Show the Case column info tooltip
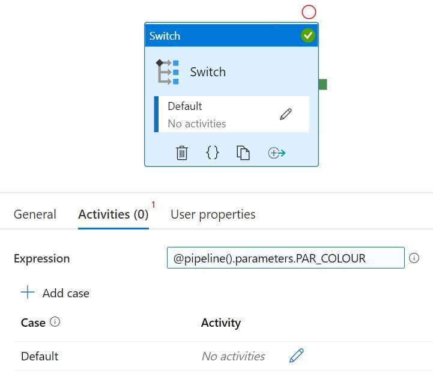Image resolution: width=433 pixels, height=382 pixels. point(55,322)
